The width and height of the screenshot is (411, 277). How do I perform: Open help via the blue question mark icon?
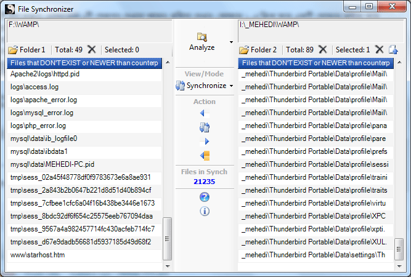(205, 197)
